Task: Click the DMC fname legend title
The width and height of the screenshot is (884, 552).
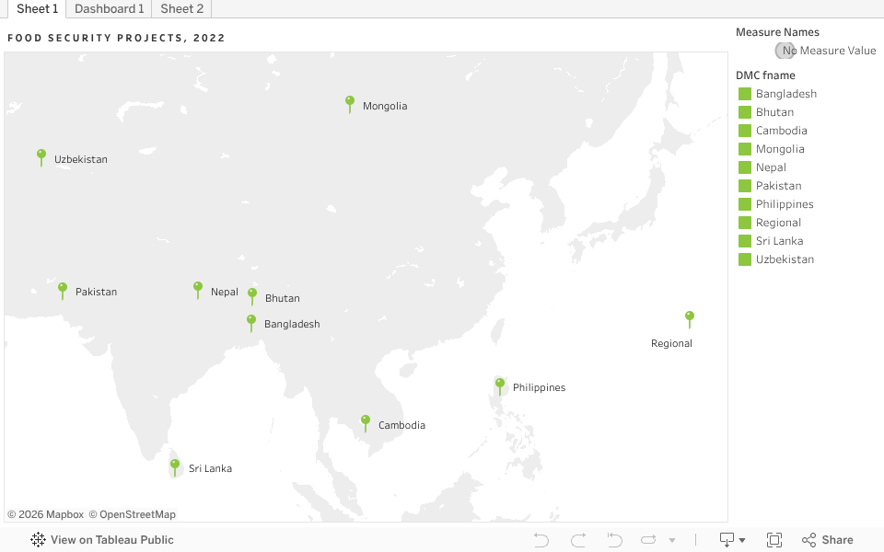Action: (x=765, y=75)
